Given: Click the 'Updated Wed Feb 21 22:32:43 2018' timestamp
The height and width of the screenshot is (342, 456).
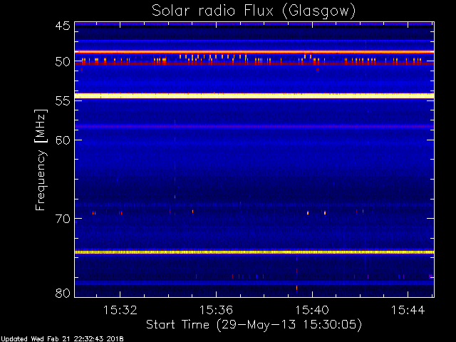Looking at the screenshot, I should point(62,339).
